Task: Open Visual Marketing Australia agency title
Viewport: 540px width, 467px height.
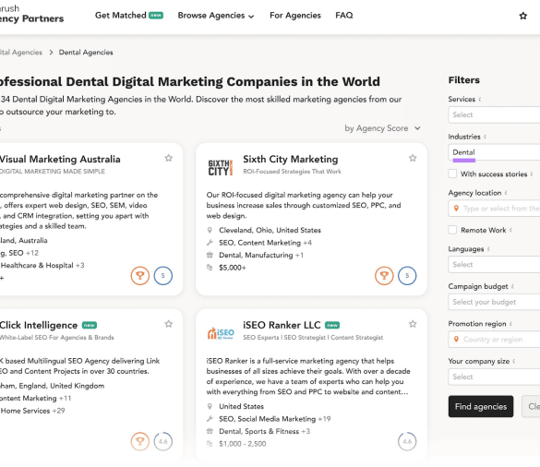Action: click(60, 159)
